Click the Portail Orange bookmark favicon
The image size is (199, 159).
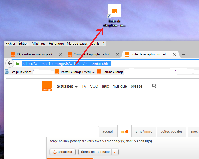click(57, 72)
